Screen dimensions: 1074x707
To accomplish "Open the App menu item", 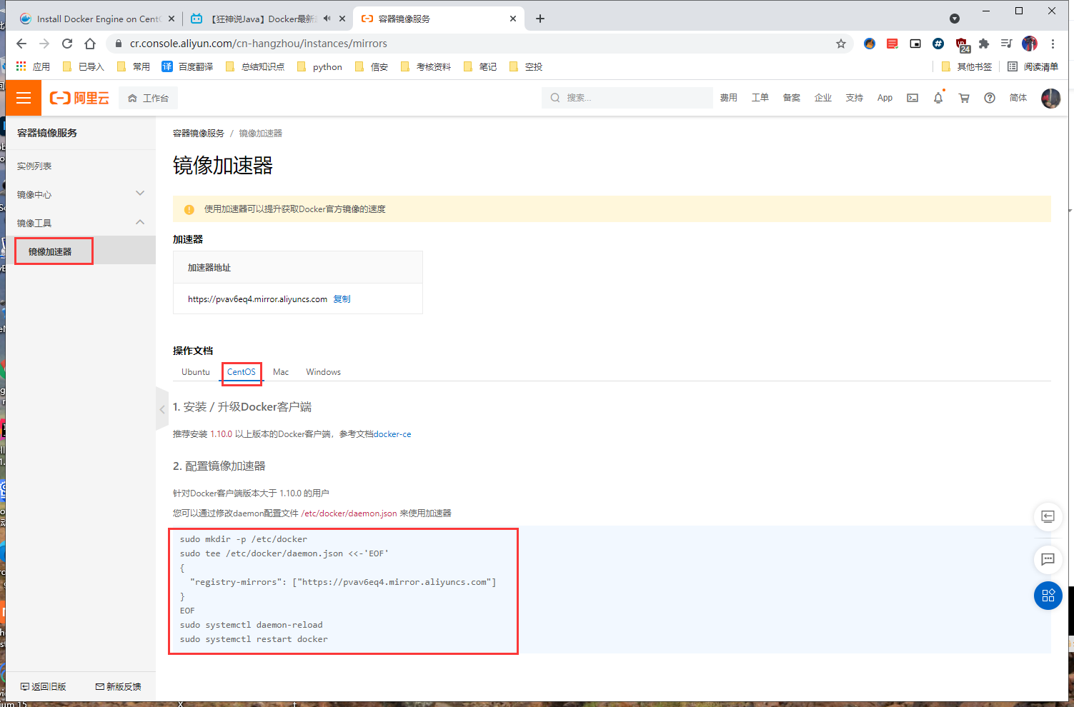I will tap(885, 98).
